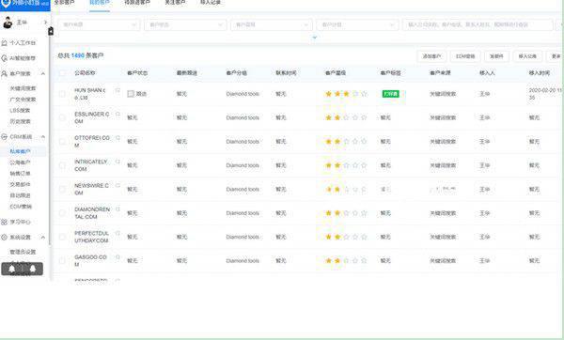Click the 发邮件 button
564x340 pixels.
pyautogui.click(x=496, y=56)
